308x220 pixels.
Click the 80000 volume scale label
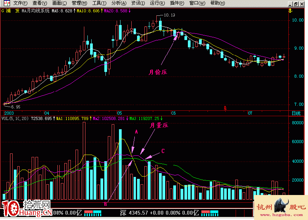coord(298,123)
